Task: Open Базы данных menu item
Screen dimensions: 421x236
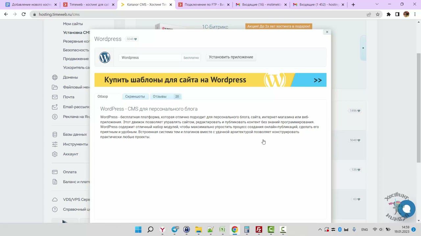Action: [75, 134]
